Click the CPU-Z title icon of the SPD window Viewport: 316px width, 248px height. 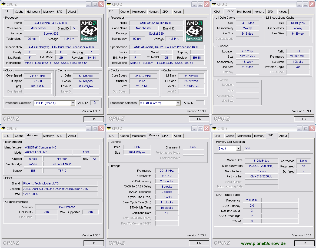click(214, 128)
